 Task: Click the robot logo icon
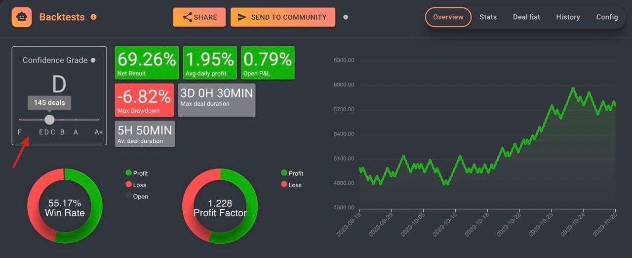coord(22,17)
